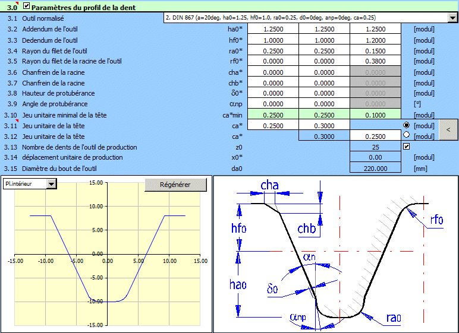Select the first ca* [modul] radio button, row 3.11
Image resolution: width=459 pixels, height=333 pixels.
[406, 125]
